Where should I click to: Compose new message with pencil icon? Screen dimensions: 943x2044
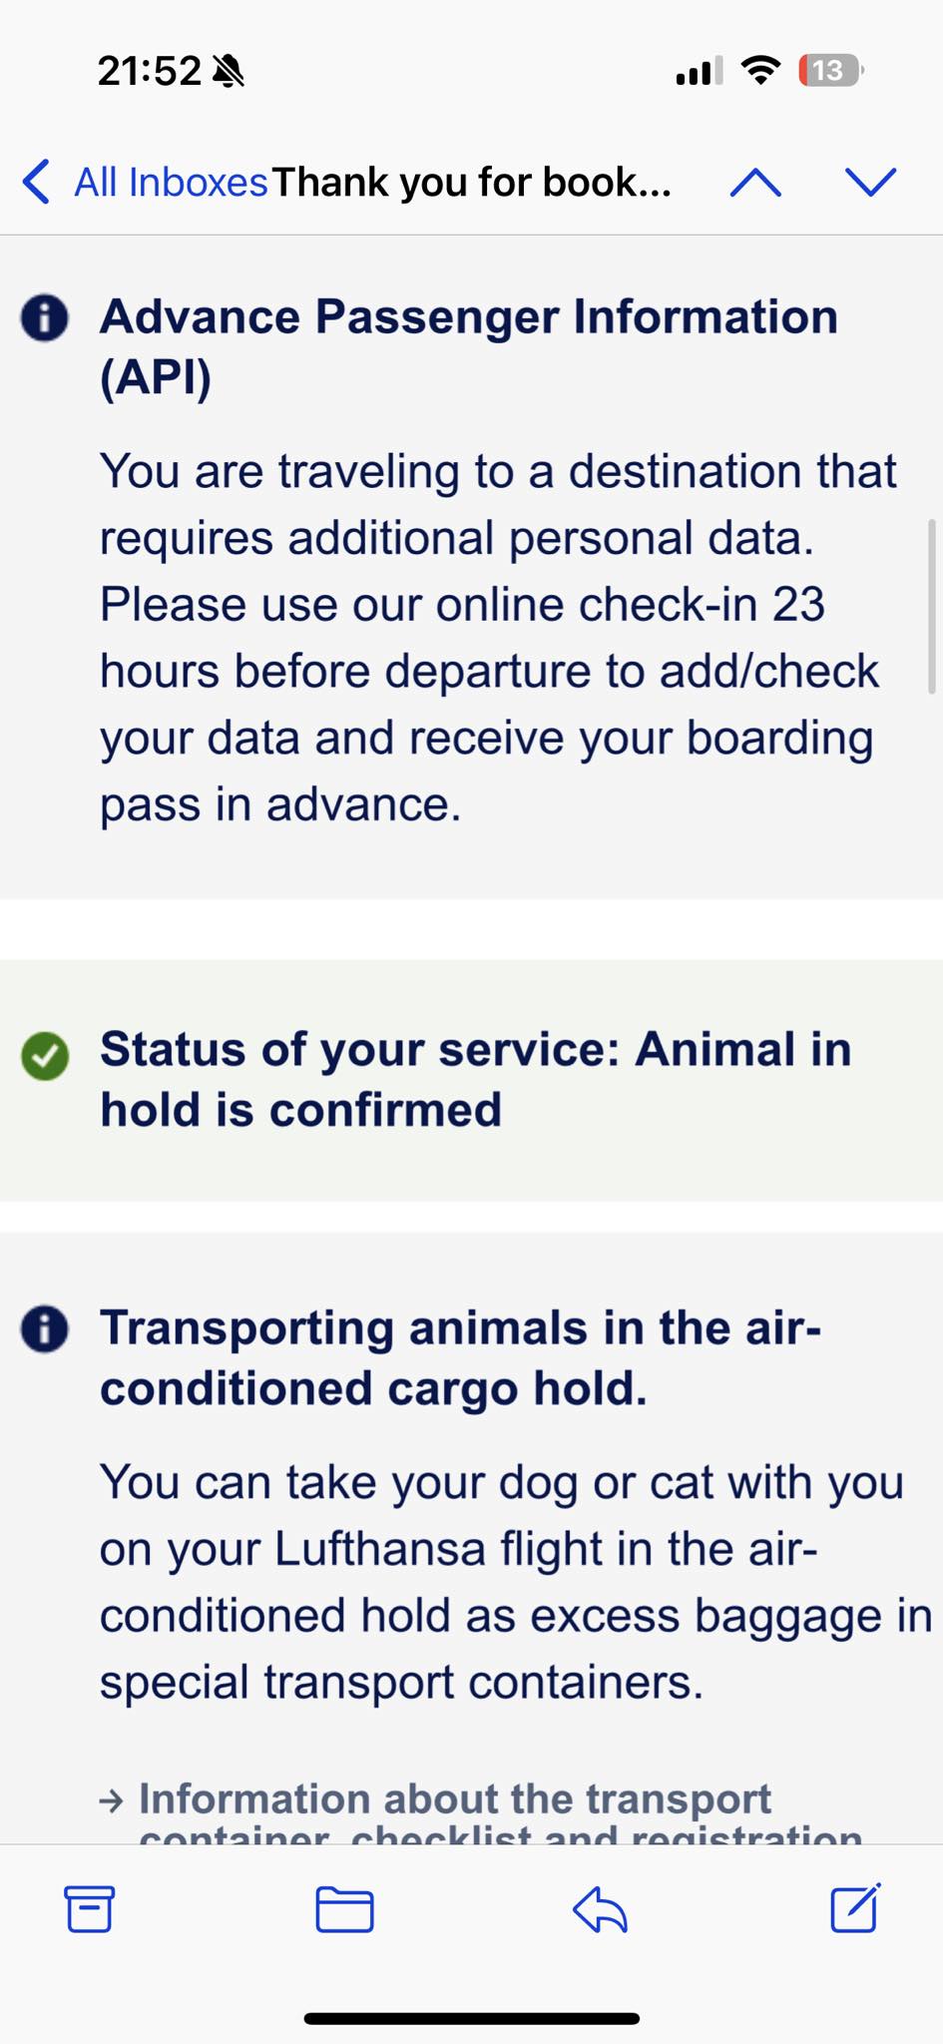tap(856, 1907)
